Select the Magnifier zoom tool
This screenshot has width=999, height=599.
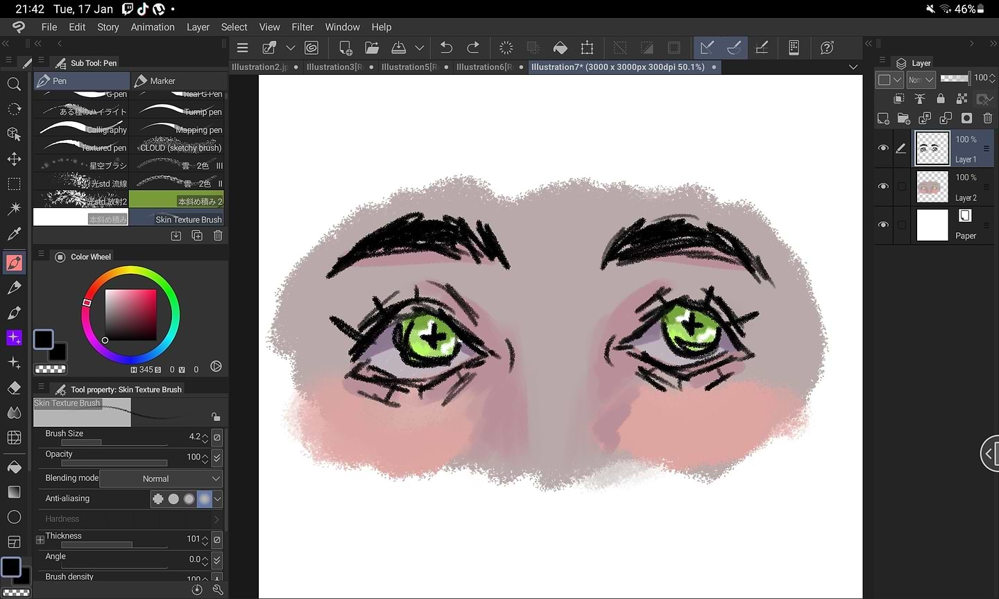(x=14, y=85)
